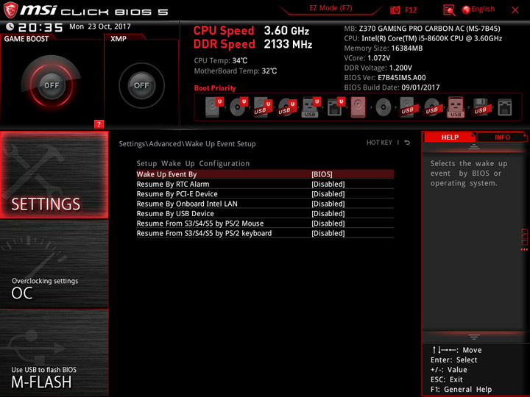
Task: Click the clock icon beside the time
Action: [10, 26]
